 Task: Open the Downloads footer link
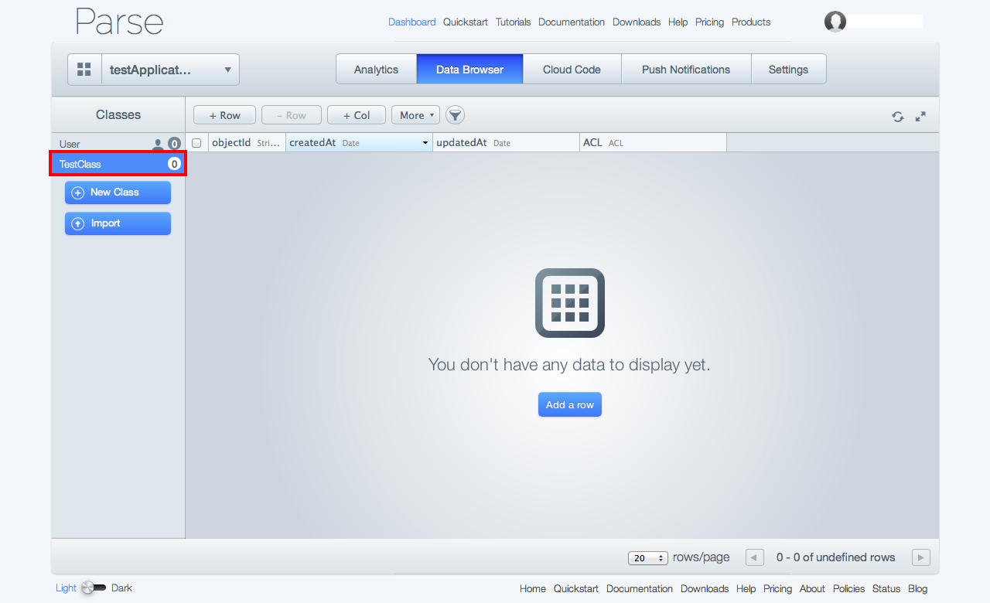coord(705,588)
